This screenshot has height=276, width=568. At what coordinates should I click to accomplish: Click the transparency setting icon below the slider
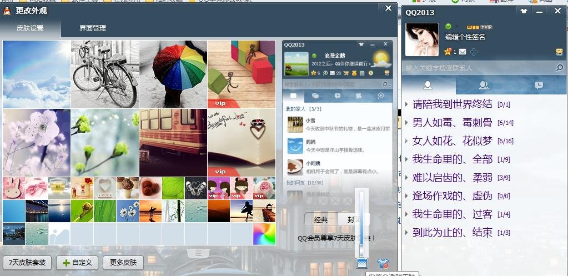362,263
